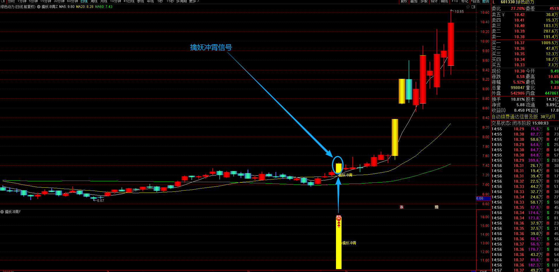The height and width of the screenshot is (272, 559).
Task: Click the MA20: 8.28 label
Action: [85, 7]
